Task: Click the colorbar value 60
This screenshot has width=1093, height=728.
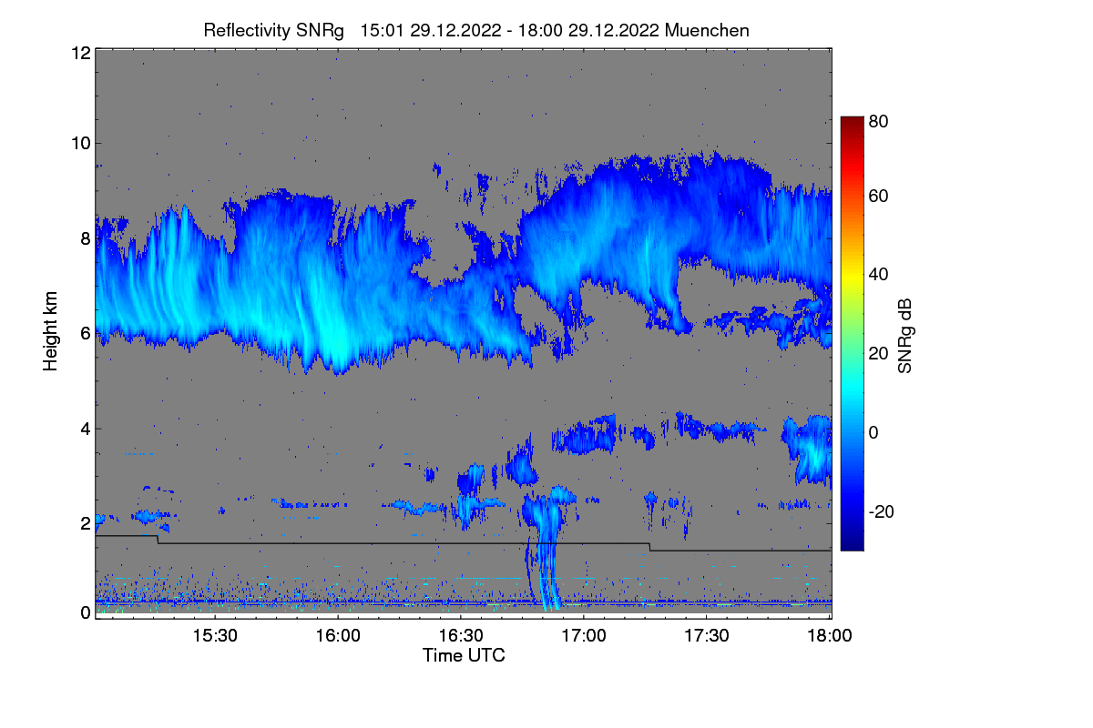Action: pos(879,196)
